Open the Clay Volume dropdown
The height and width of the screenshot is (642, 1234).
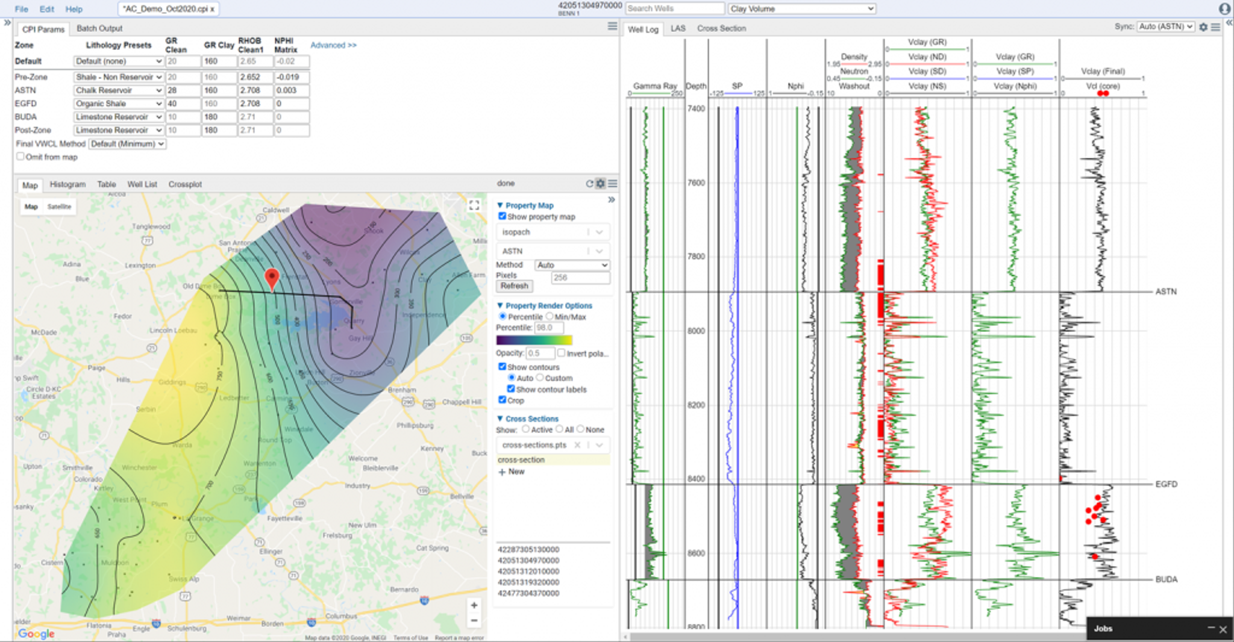801,8
